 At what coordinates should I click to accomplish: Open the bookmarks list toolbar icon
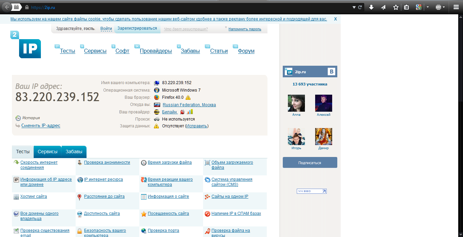406,7
